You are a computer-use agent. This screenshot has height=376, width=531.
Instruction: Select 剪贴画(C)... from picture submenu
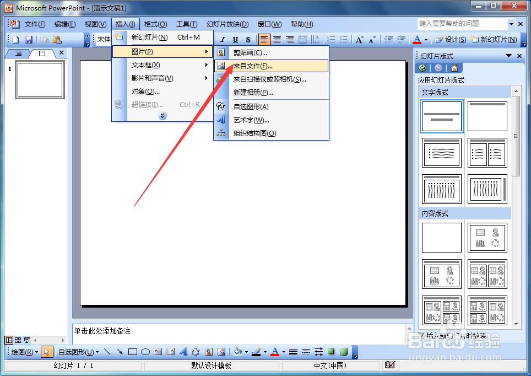pyautogui.click(x=271, y=52)
